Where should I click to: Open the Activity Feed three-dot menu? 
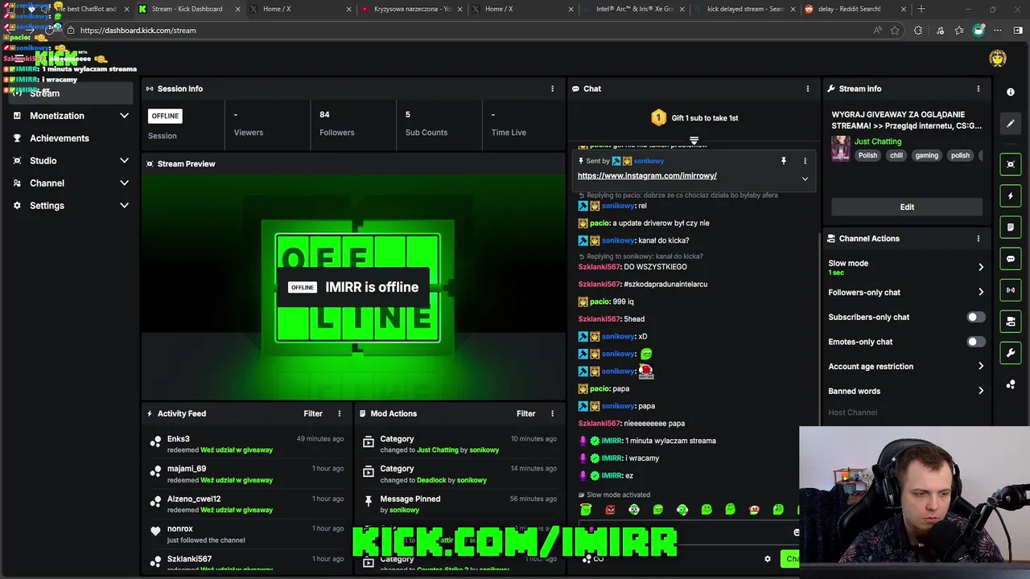click(340, 413)
